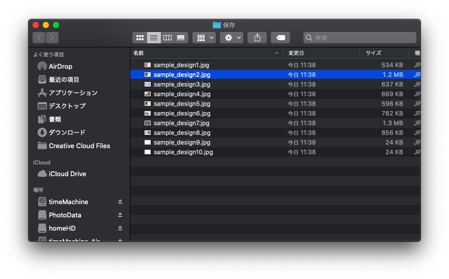Click the thumbnail icon of sample_design4.jpg
449x279 pixels.
(x=148, y=94)
